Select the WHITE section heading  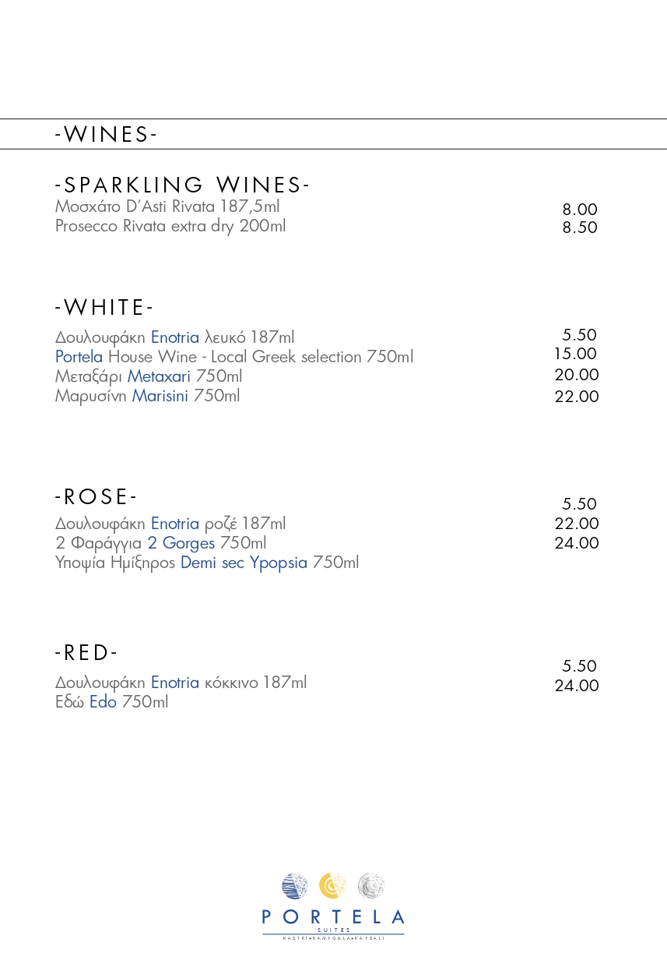[x=104, y=307]
